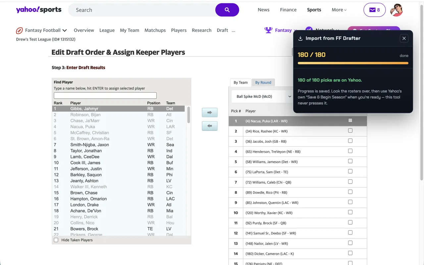Image resolution: width=424 pixels, height=265 pixels.
Task: Click the left arrow remove player button
Action: [x=210, y=126]
